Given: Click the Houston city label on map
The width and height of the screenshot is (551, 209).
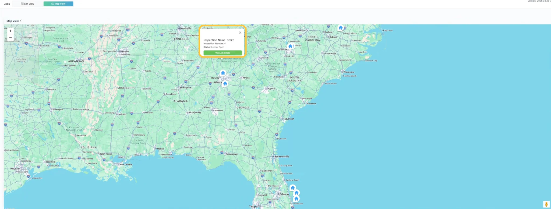Looking at the screenshot, I should [15, 169].
